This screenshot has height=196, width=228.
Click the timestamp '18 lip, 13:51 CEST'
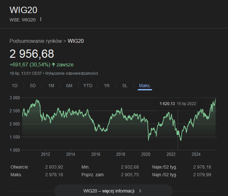point(26,73)
